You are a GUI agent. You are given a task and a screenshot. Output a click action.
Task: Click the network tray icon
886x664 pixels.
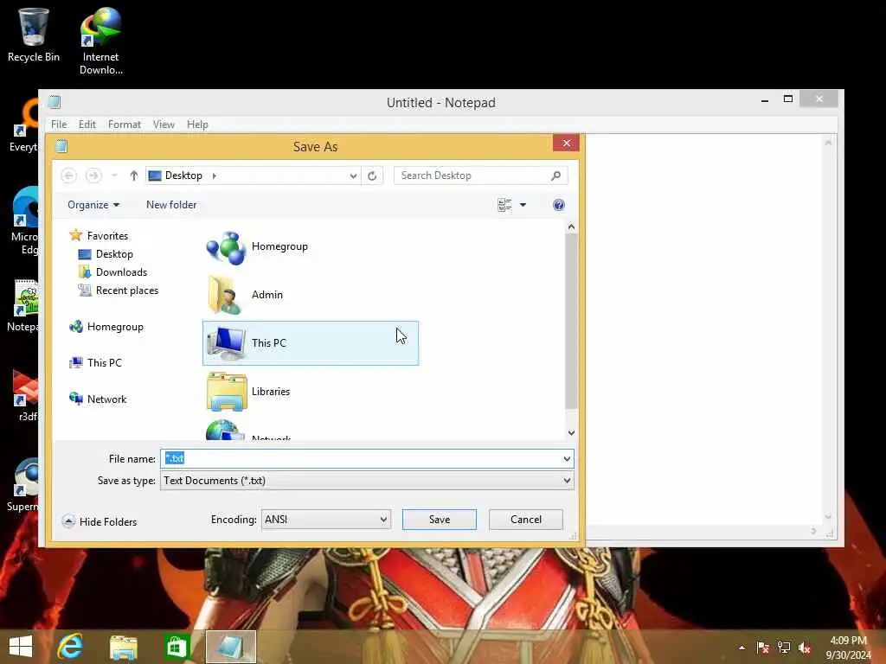pyautogui.click(x=784, y=648)
